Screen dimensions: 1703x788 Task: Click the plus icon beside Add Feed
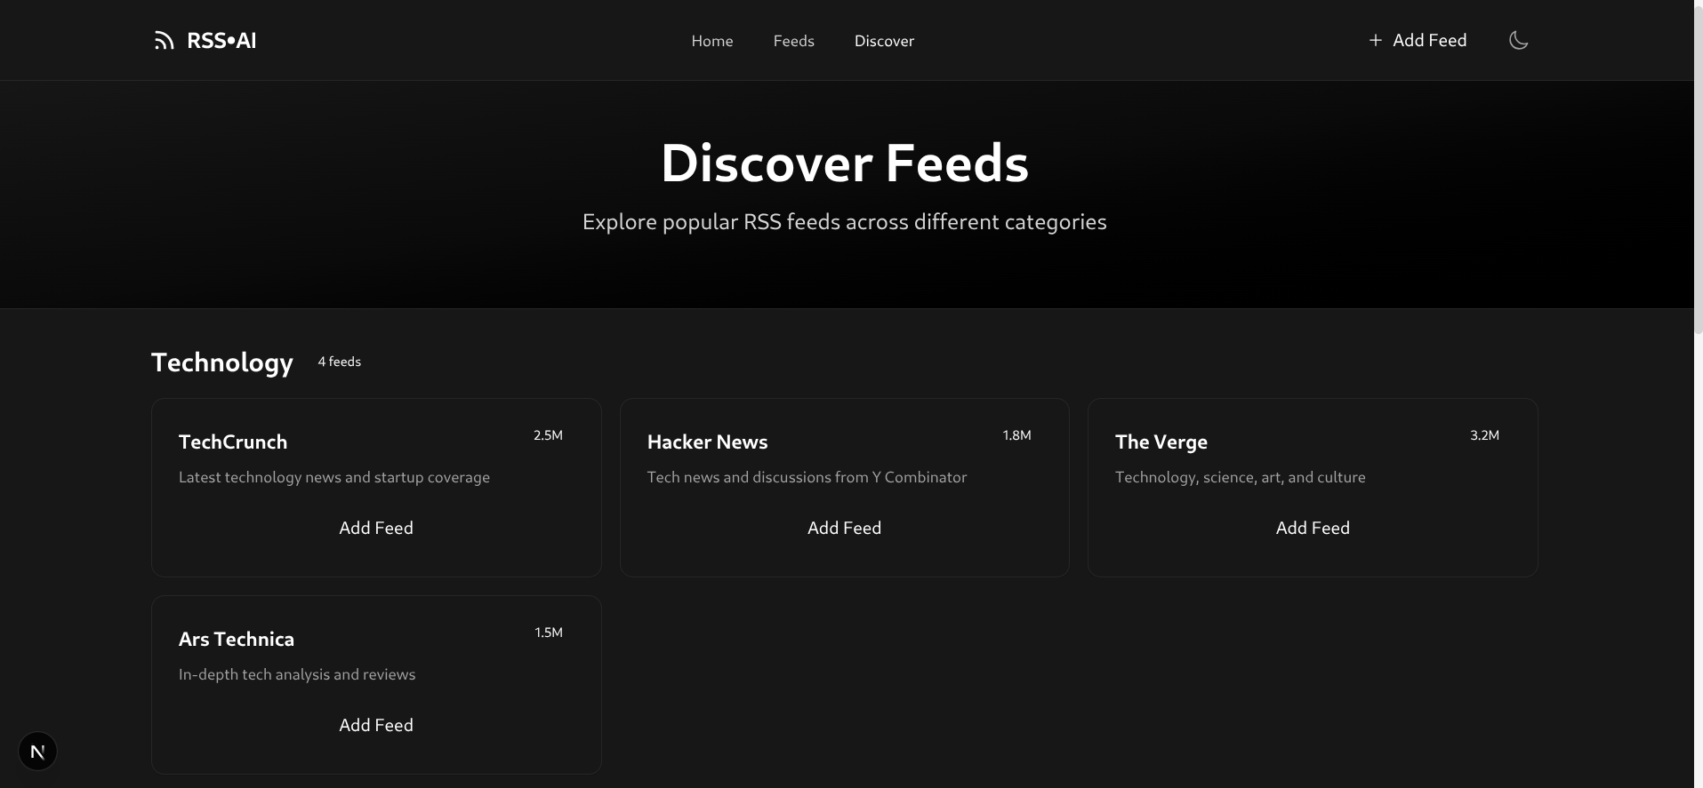click(x=1375, y=40)
